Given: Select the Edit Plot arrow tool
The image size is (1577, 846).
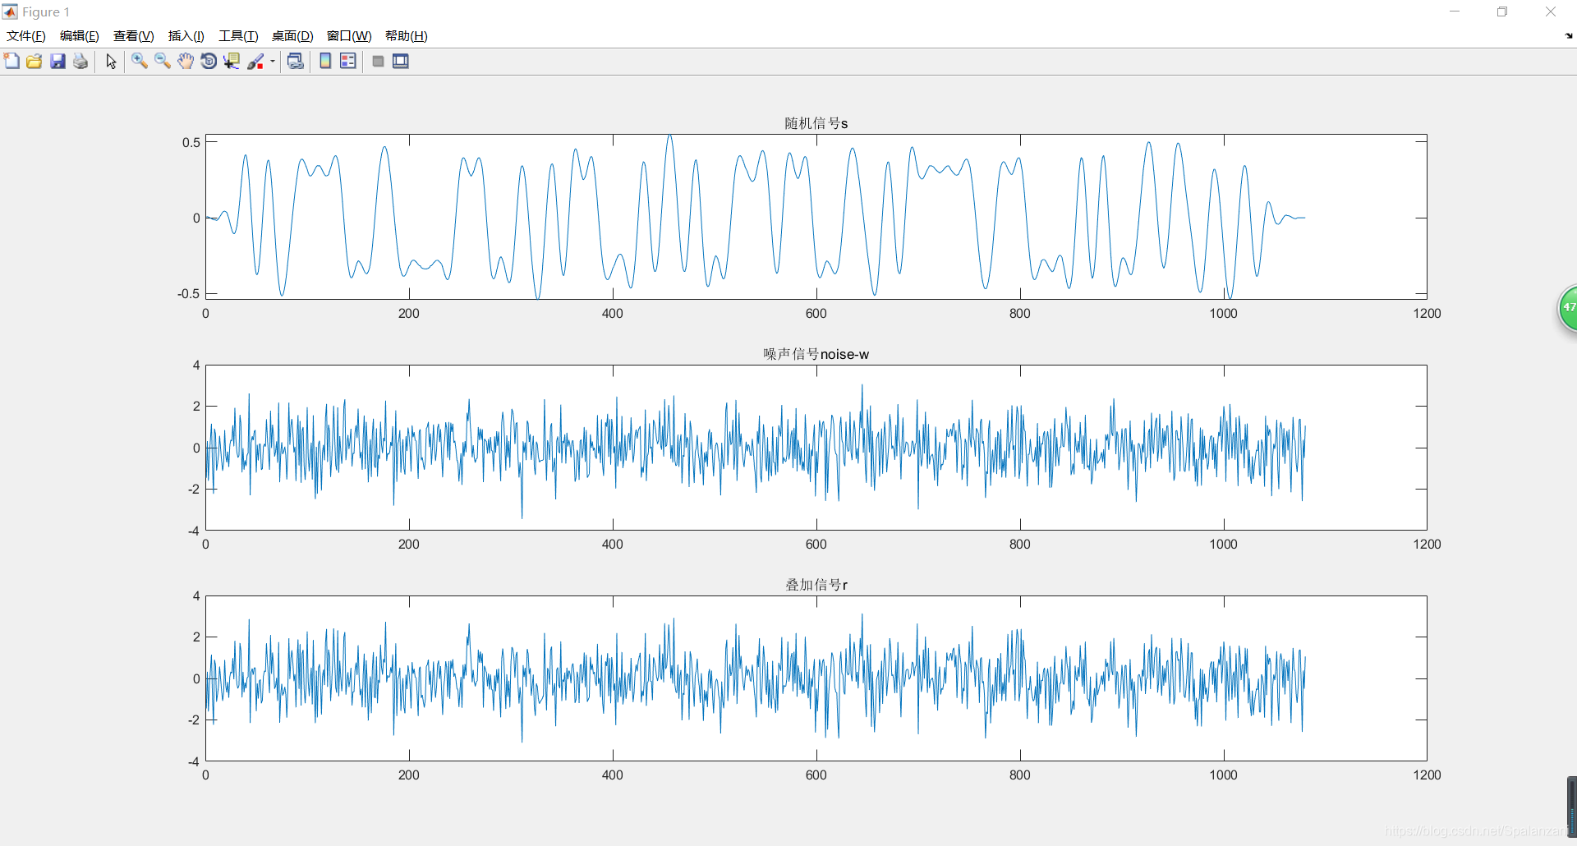Looking at the screenshot, I should [x=112, y=62].
